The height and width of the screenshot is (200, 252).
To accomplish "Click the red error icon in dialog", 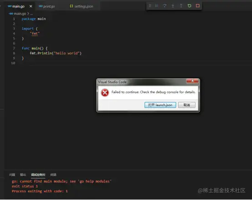I will (105, 92).
